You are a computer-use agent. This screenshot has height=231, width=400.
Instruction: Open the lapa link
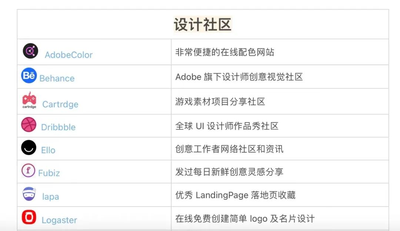[x=50, y=197]
